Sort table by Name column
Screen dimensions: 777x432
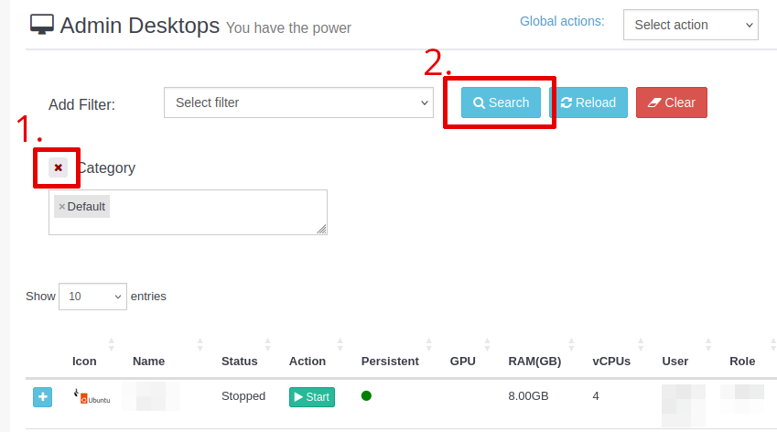coord(148,362)
